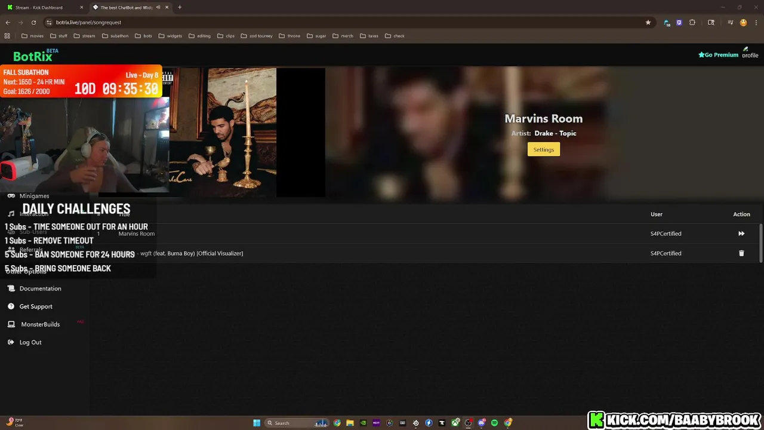Open the Twitch-style purple extension icon
The width and height of the screenshot is (764, 430).
click(679, 22)
